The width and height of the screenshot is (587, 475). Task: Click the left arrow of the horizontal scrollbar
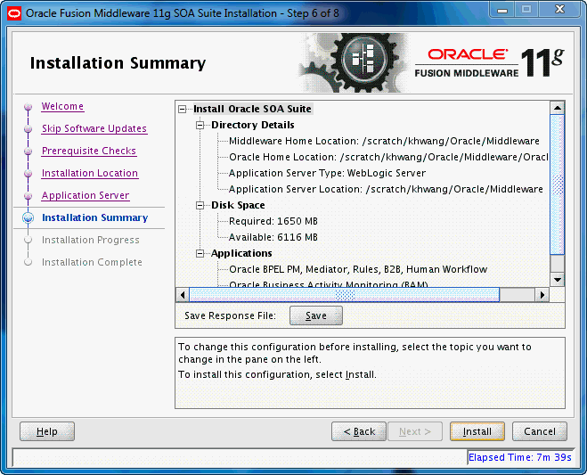(x=183, y=295)
